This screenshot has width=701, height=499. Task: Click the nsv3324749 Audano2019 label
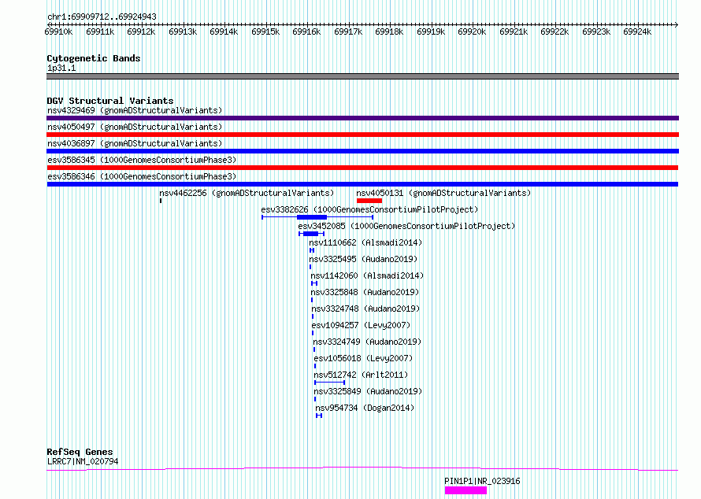point(367,342)
